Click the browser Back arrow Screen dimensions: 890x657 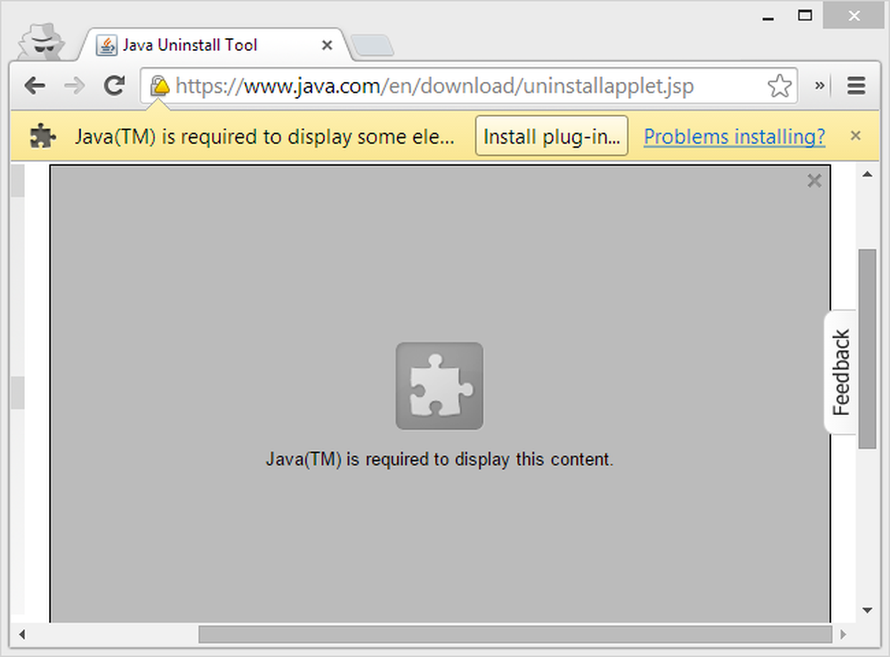(x=36, y=85)
